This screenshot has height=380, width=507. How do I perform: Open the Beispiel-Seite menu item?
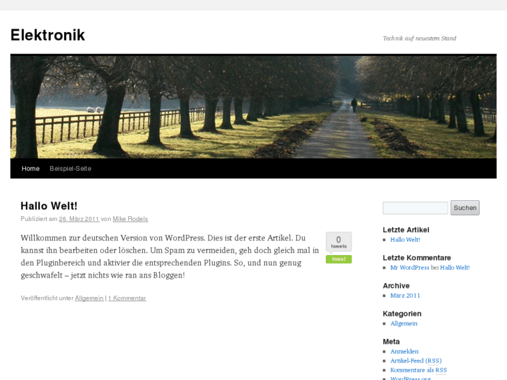pos(70,169)
